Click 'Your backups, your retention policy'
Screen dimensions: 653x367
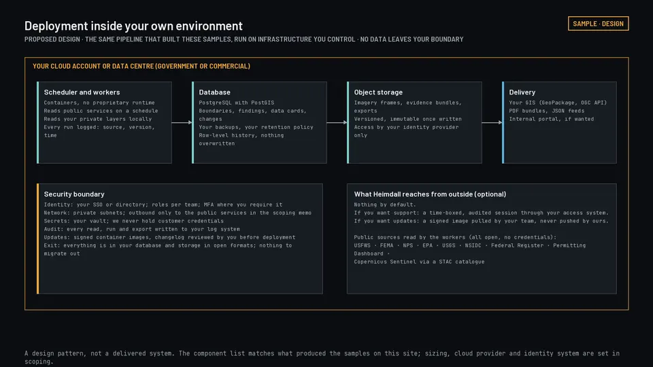tap(256, 127)
